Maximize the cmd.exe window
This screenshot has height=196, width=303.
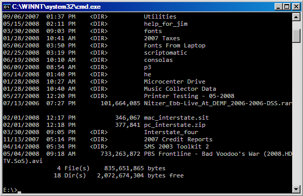[x=287, y=7]
